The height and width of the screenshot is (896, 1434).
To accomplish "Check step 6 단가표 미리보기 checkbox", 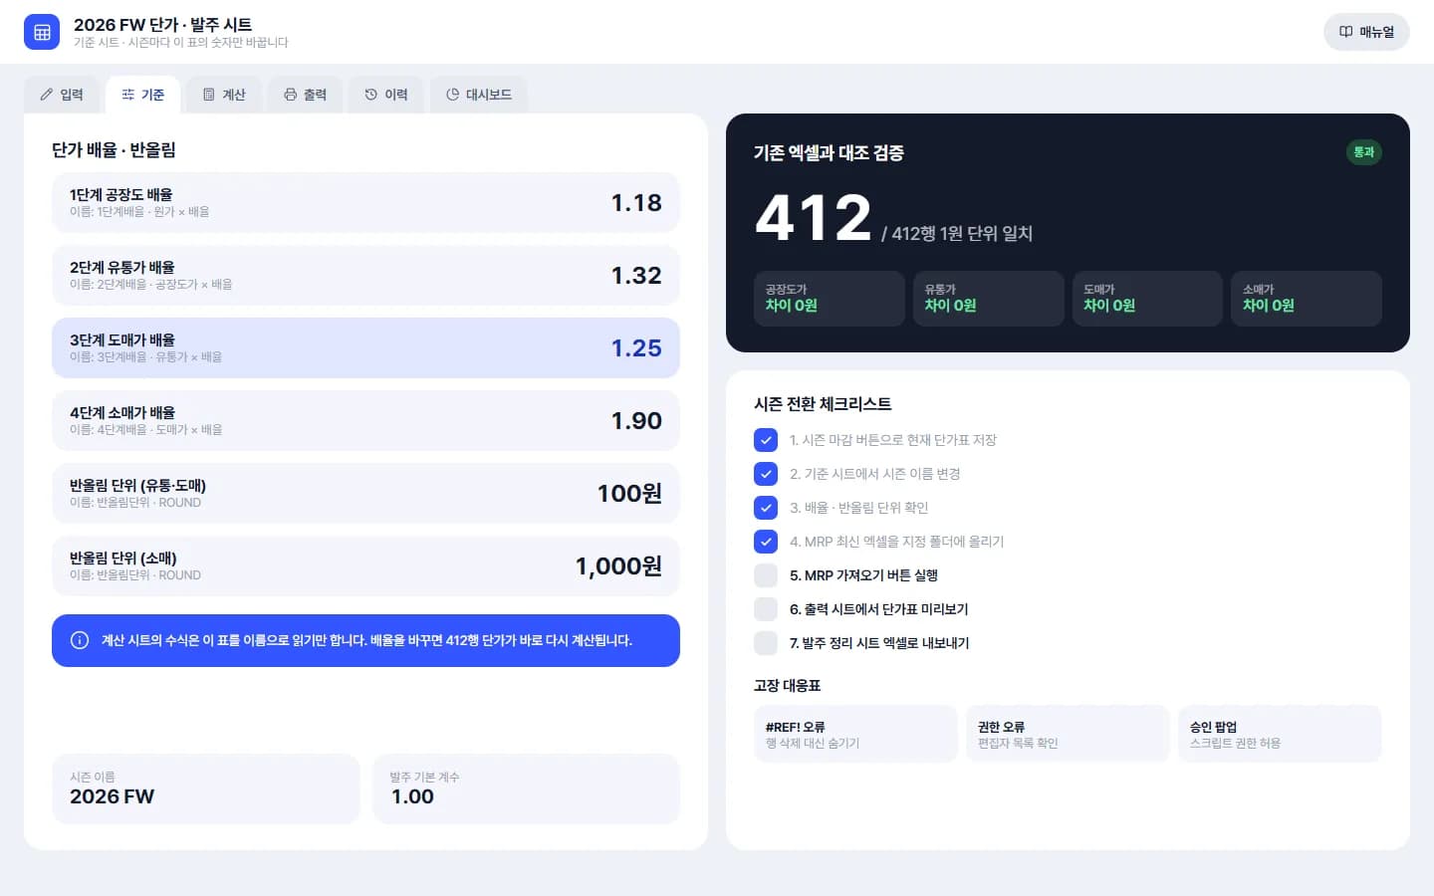I will tap(766, 609).
